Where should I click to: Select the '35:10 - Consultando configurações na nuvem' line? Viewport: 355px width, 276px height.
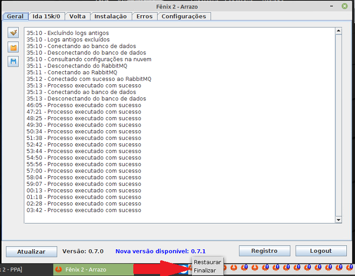[x=89, y=59]
